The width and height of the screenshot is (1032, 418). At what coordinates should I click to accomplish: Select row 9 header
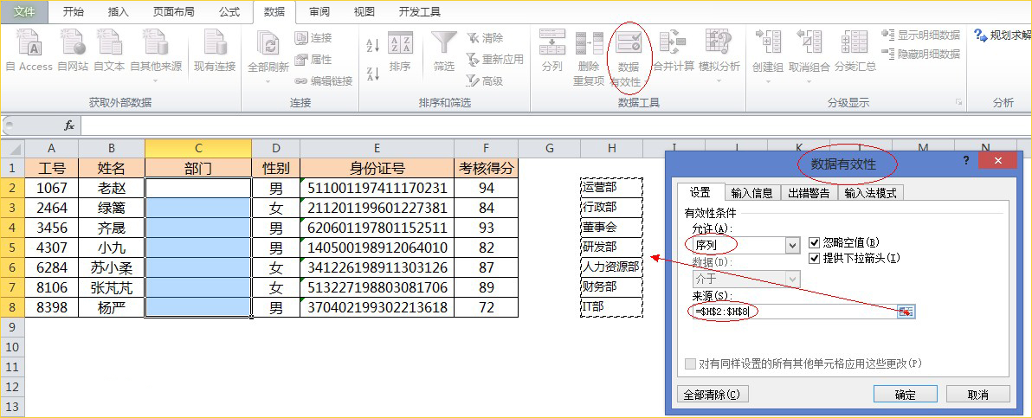[12, 326]
